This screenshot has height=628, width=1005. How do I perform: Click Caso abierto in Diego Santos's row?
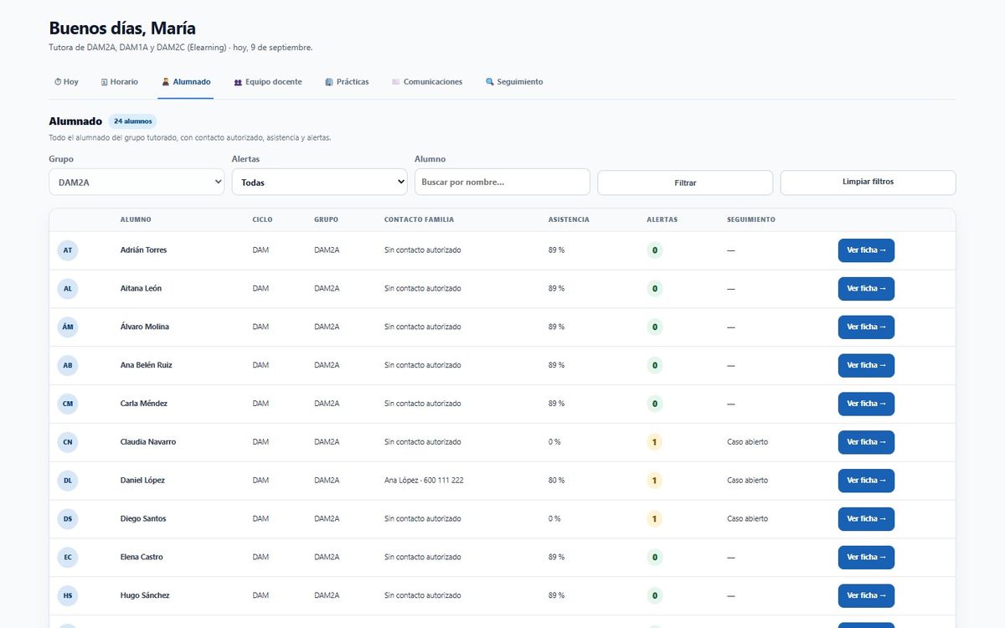747,519
